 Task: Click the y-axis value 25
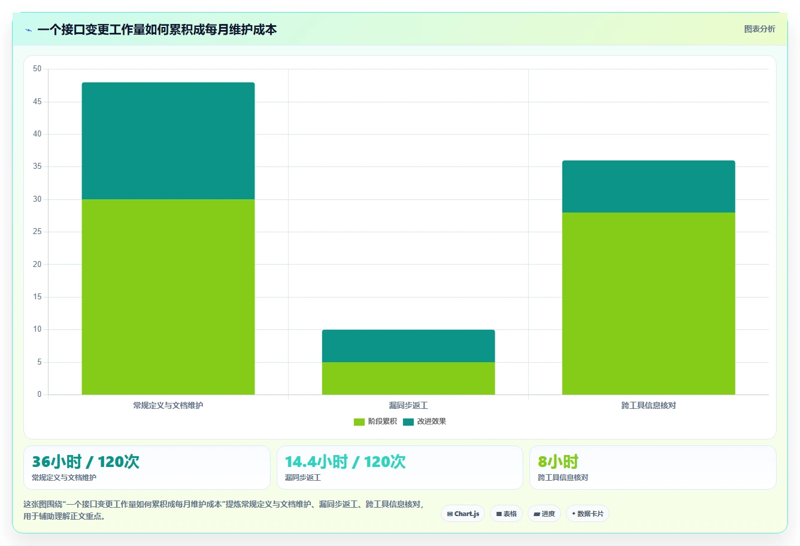(x=37, y=232)
